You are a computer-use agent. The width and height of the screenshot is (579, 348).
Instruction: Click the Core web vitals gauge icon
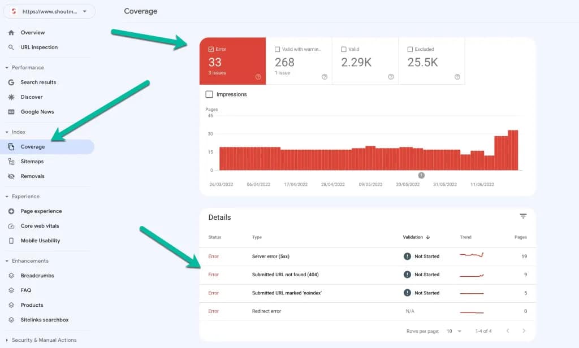click(11, 226)
